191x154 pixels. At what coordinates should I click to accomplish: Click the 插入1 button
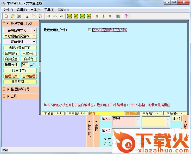pyautogui.click(x=106, y=119)
